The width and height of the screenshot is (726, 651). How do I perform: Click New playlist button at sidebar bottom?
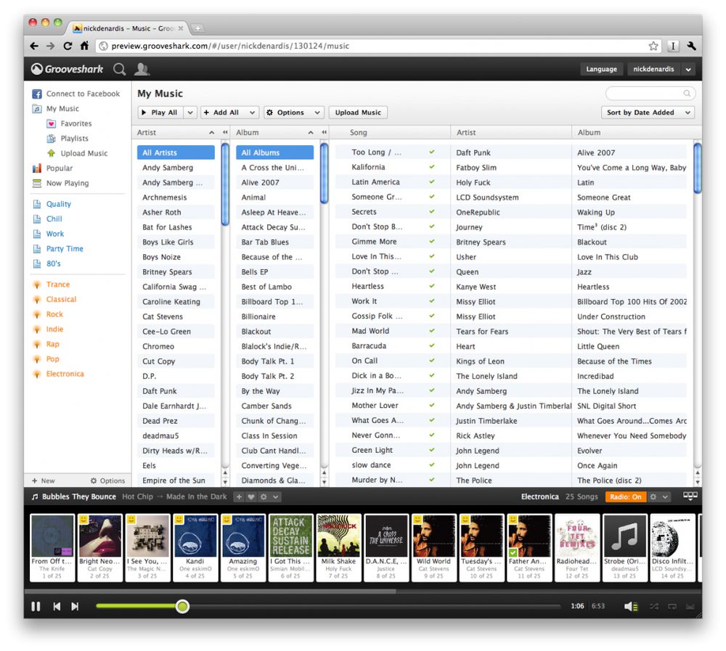pos(43,480)
